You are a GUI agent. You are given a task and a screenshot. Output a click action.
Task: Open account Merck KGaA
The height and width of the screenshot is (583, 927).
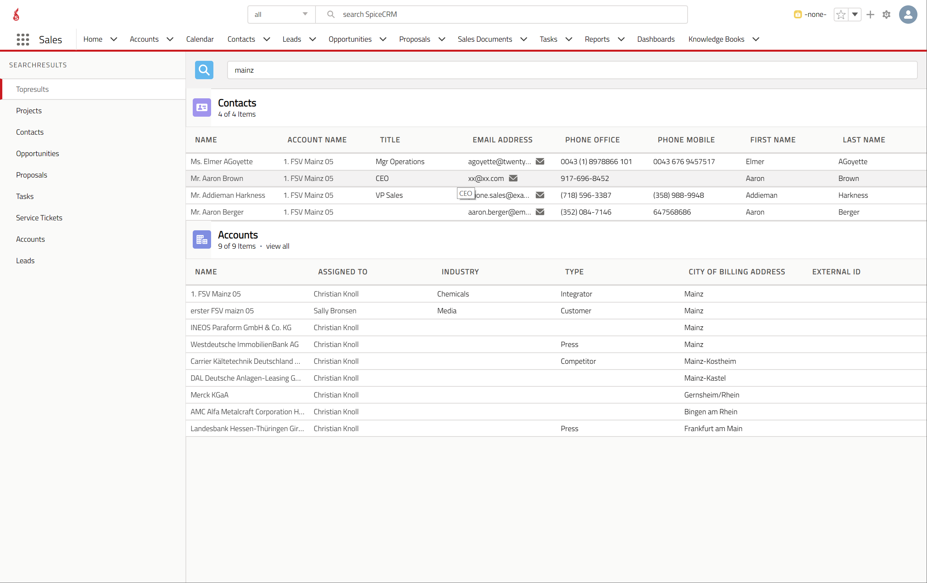point(210,395)
